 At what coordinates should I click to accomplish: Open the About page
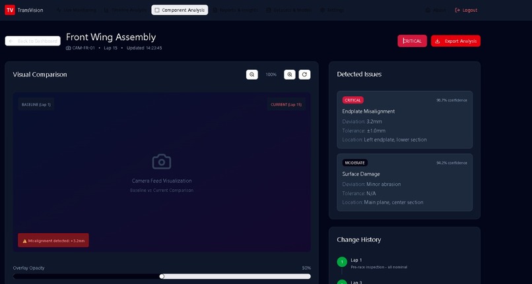(436, 10)
